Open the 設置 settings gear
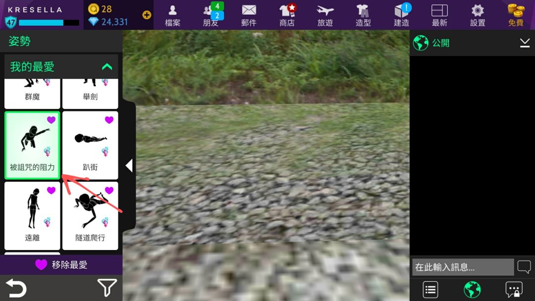 478,15
